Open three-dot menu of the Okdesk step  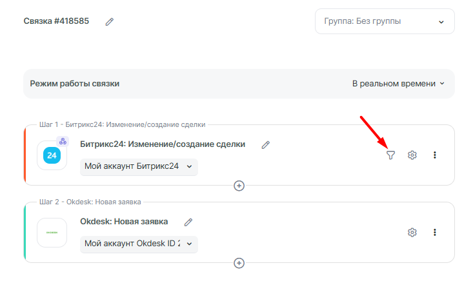coord(435,232)
